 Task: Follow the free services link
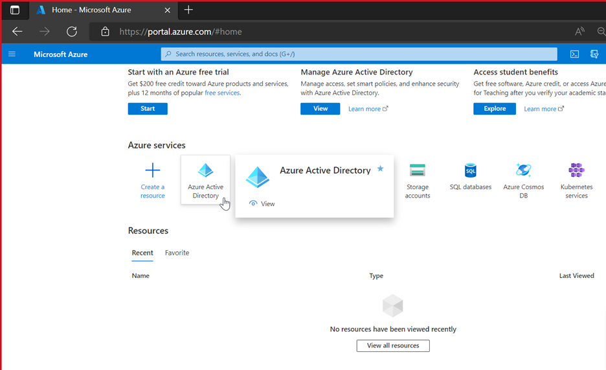(x=222, y=93)
